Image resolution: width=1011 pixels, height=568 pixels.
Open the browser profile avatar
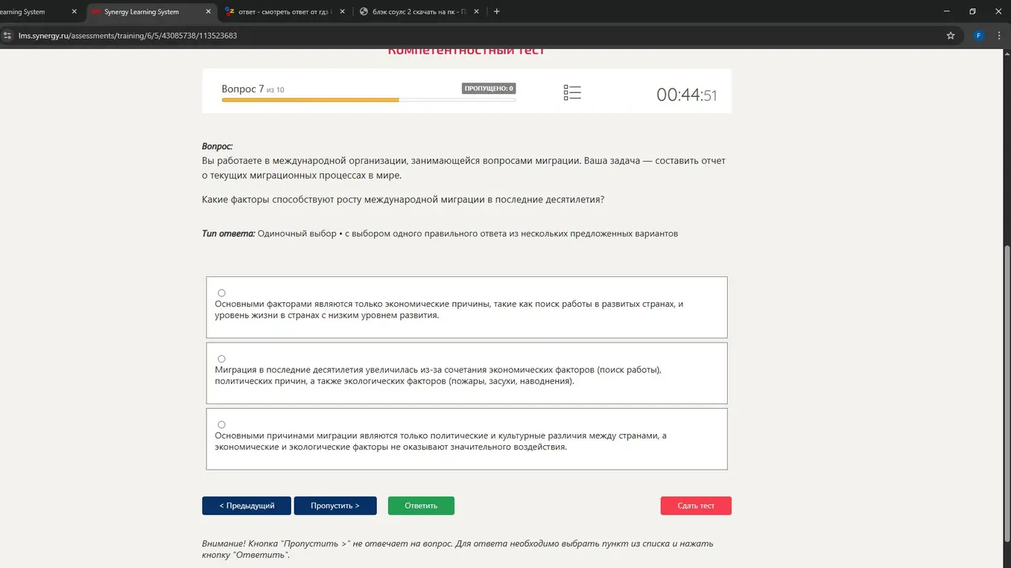[979, 36]
